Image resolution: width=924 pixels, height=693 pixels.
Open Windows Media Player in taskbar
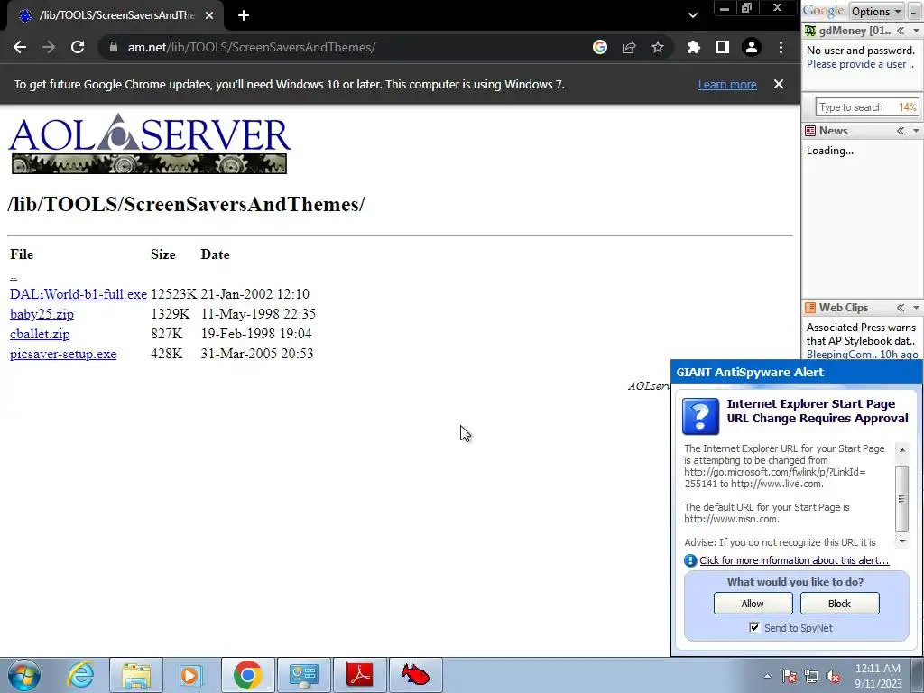[x=190, y=675]
